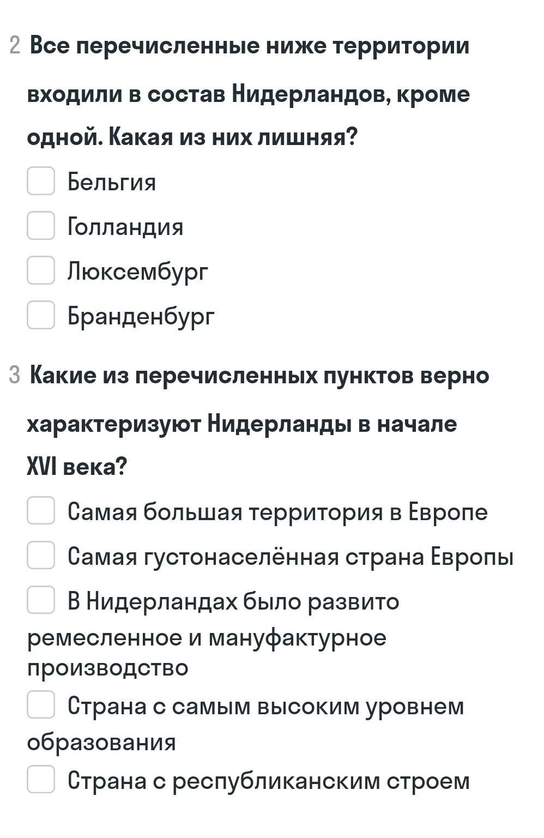This screenshot has width=544, height=838.
Task: Click question 2 heading 'Все перечисленные ниже территории'
Action: tap(249, 46)
